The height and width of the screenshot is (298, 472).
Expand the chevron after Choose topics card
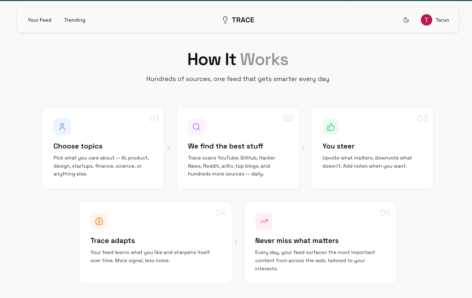pyautogui.click(x=169, y=148)
